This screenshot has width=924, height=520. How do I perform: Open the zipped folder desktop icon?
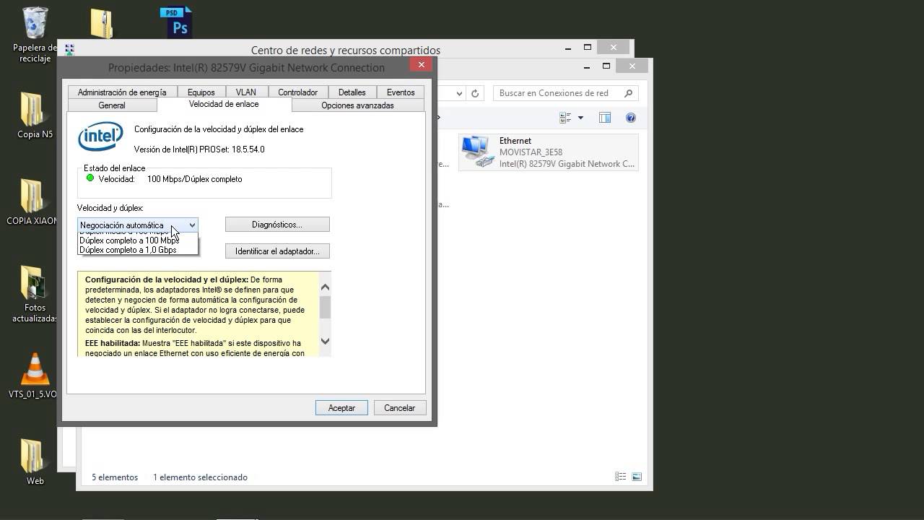tap(102, 23)
